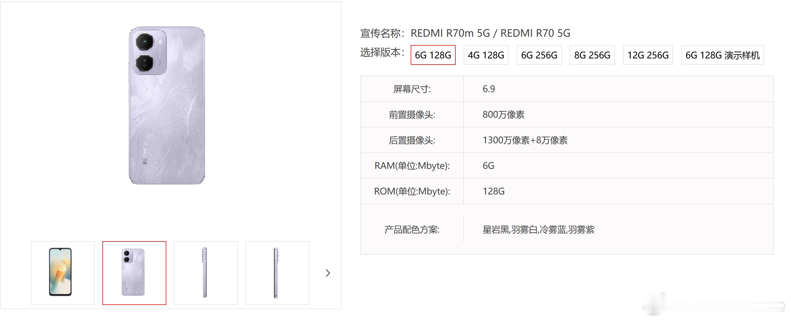
Task: Click the ROM value 128G cell
Action: click(494, 191)
